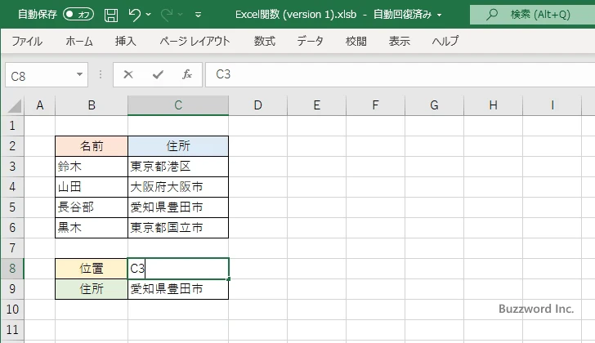Image resolution: width=595 pixels, height=343 pixels.
Task: Switch to the 校閲 ribbon tab
Action: click(x=356, y=41)
